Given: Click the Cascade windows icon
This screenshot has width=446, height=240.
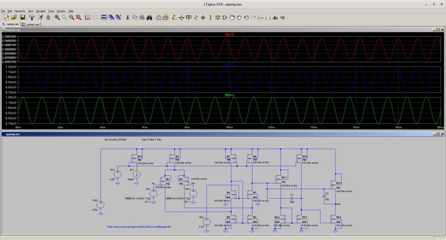Looking at the screenshot, I should 111,18.
